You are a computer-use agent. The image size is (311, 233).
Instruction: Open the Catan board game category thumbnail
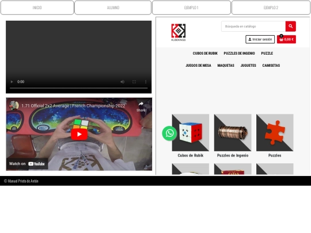point(233,169)
